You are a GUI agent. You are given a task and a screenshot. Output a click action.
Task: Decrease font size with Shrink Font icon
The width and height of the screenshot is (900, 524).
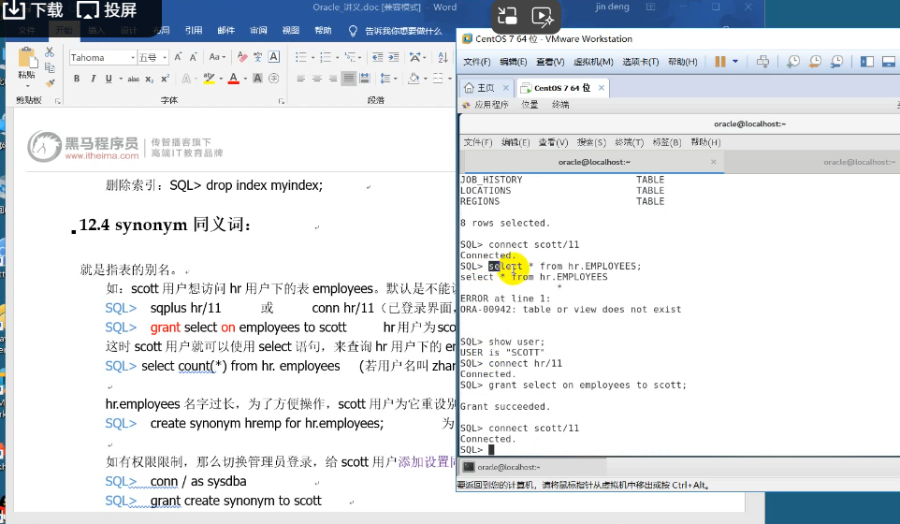point(193,57)
